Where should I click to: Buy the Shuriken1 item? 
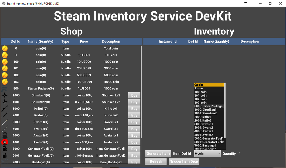[x=134, y=95]
